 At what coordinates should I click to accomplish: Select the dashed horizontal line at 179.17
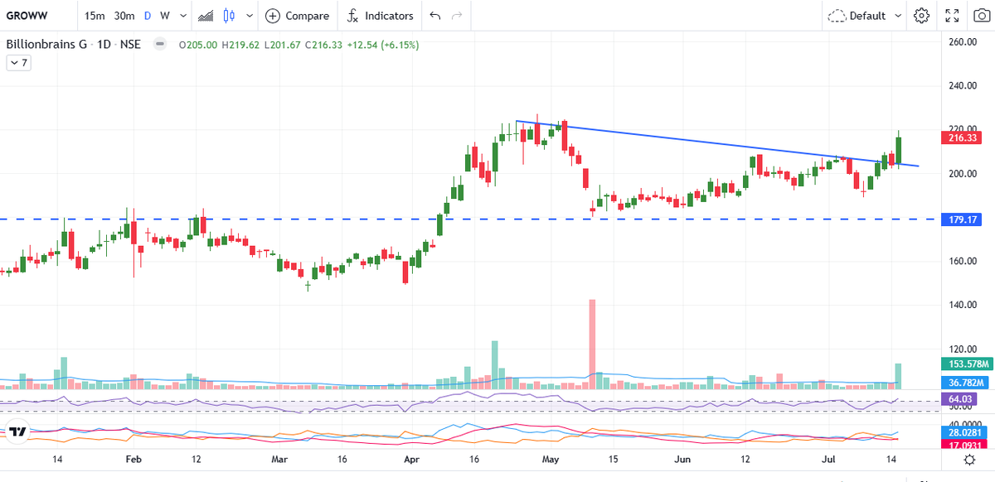(x=471, y=219)
